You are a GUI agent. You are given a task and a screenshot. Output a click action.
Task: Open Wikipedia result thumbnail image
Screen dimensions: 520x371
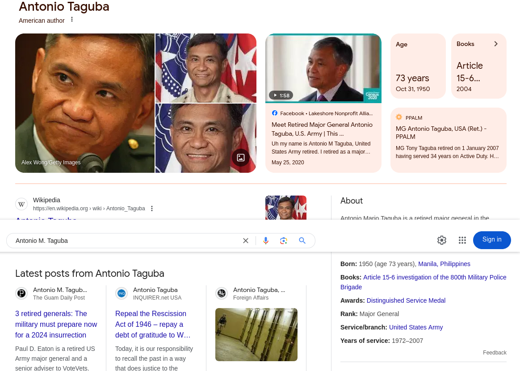tap(286, 208)
